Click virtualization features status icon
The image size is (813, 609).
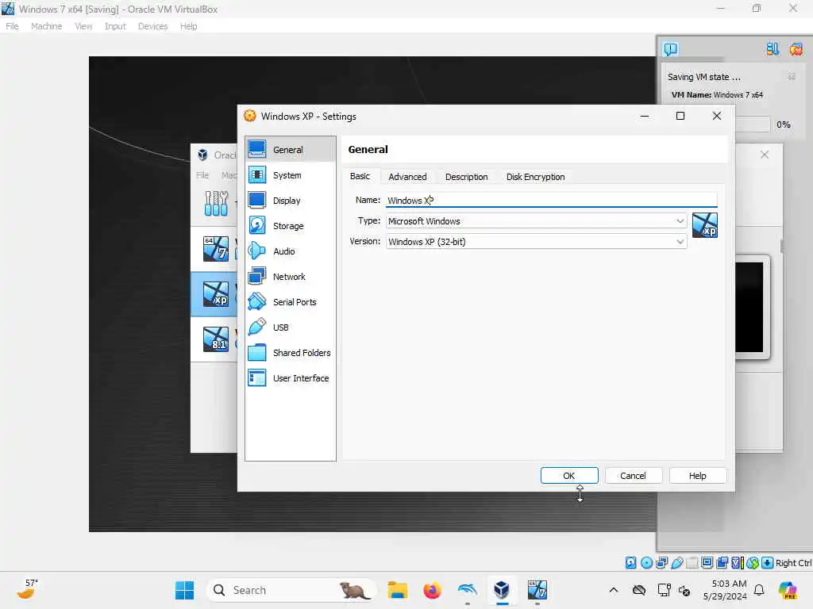pyautogui.click(x=737, y=563)
